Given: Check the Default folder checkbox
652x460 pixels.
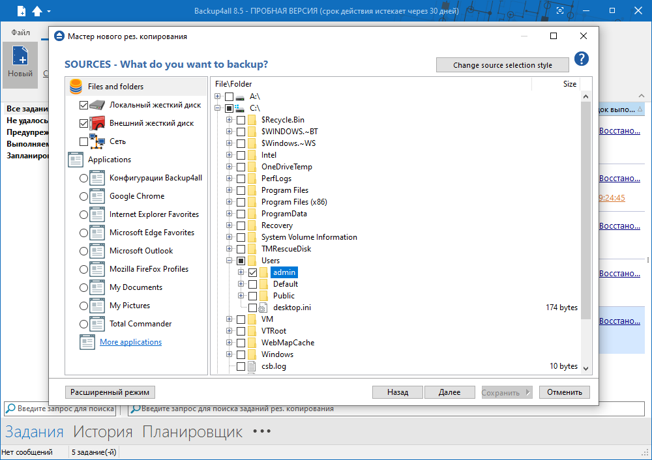Looking at the screenshot, I should tap(252, 284).
